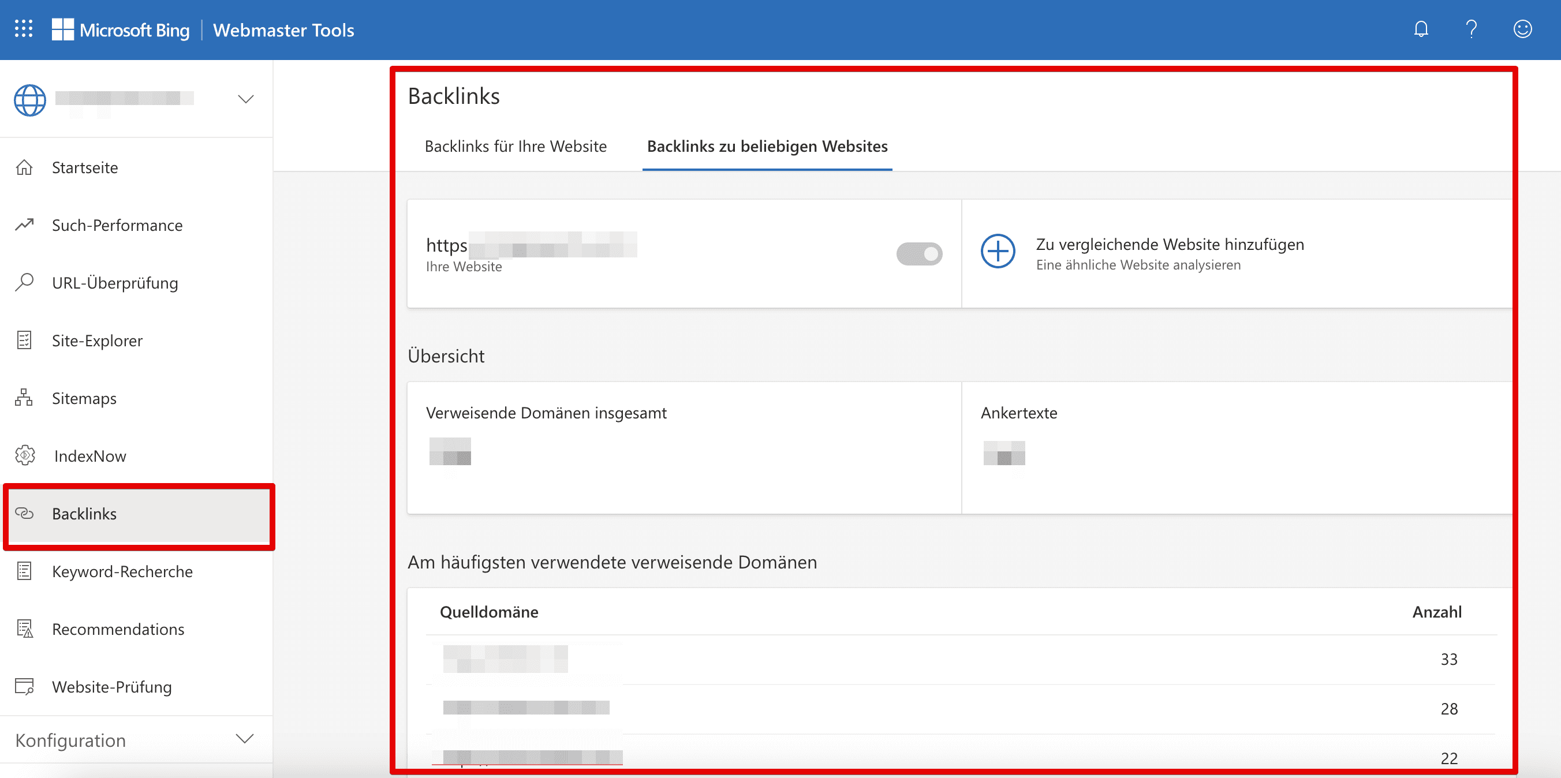The height and width of the screenshot is (778, 1561).
Task: Click the Verweisende Domänen insgesamt card
Action: (684, 448)
